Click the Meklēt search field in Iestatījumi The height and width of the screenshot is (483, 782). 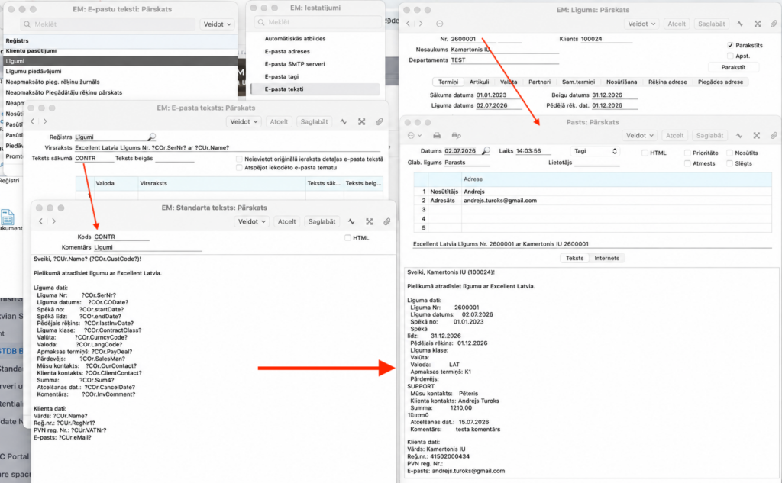pos(318,22)
